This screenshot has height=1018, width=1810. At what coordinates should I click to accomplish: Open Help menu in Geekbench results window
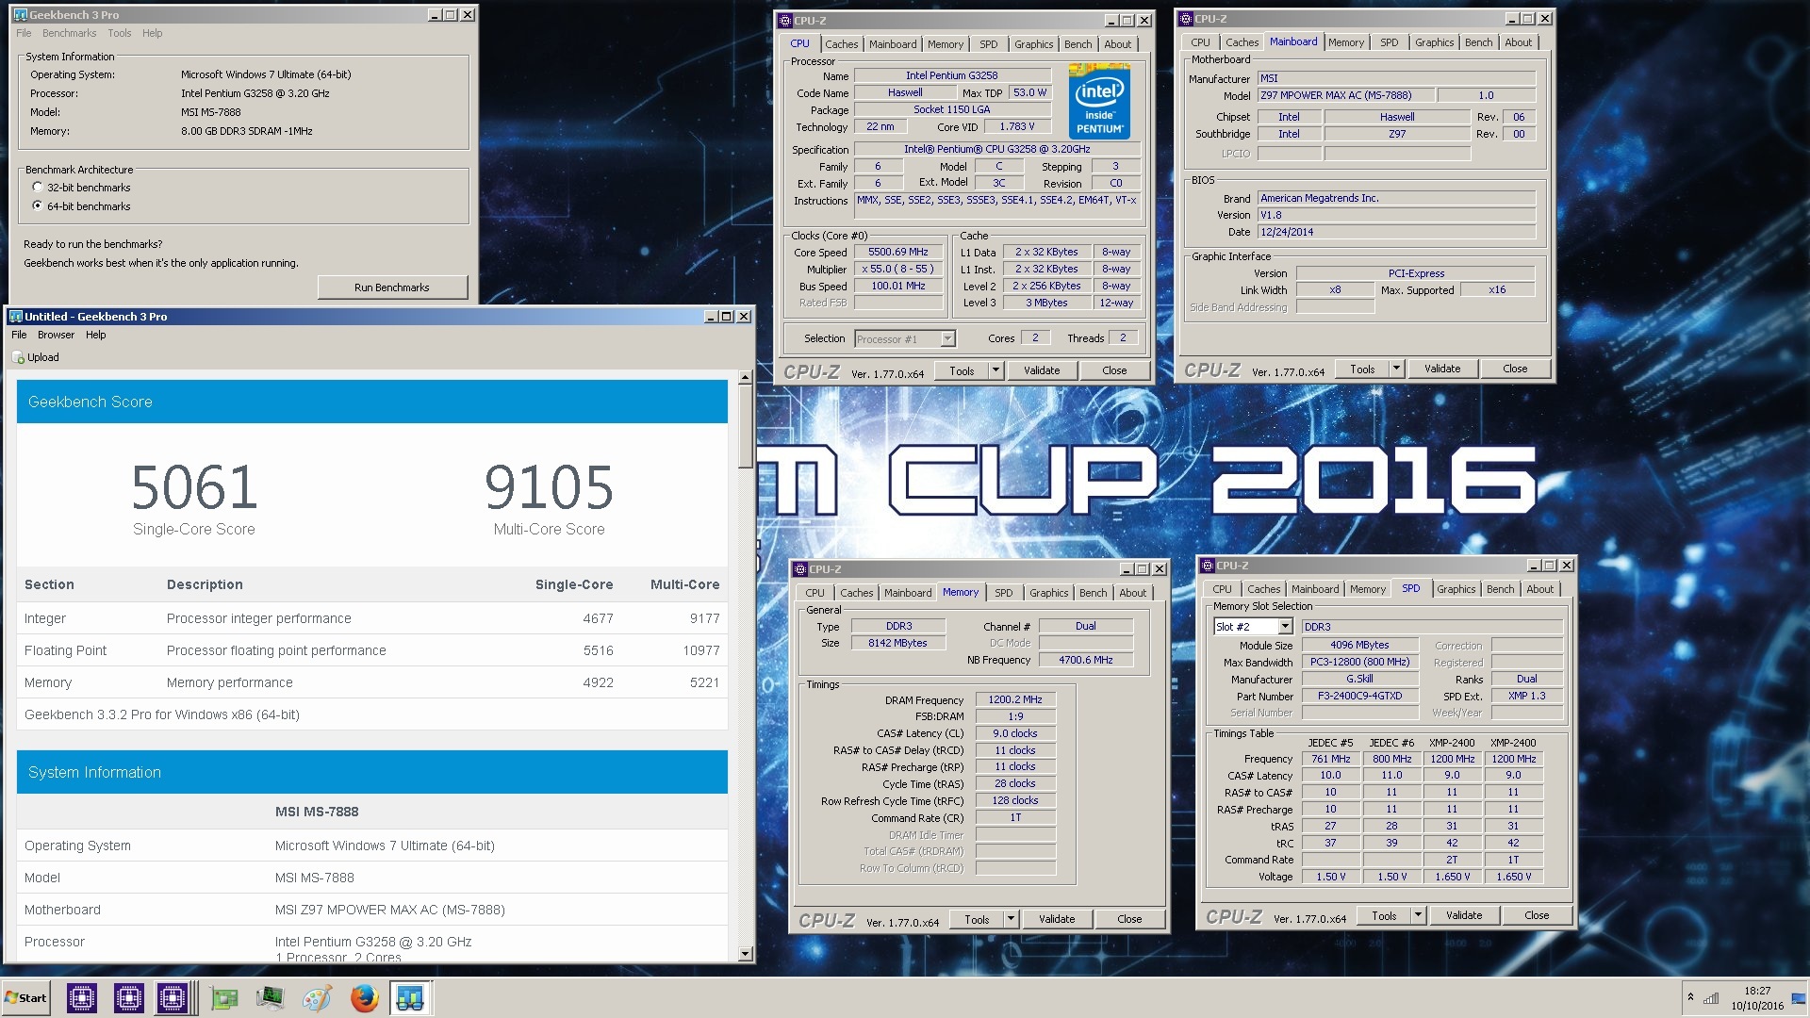[95, 335]
